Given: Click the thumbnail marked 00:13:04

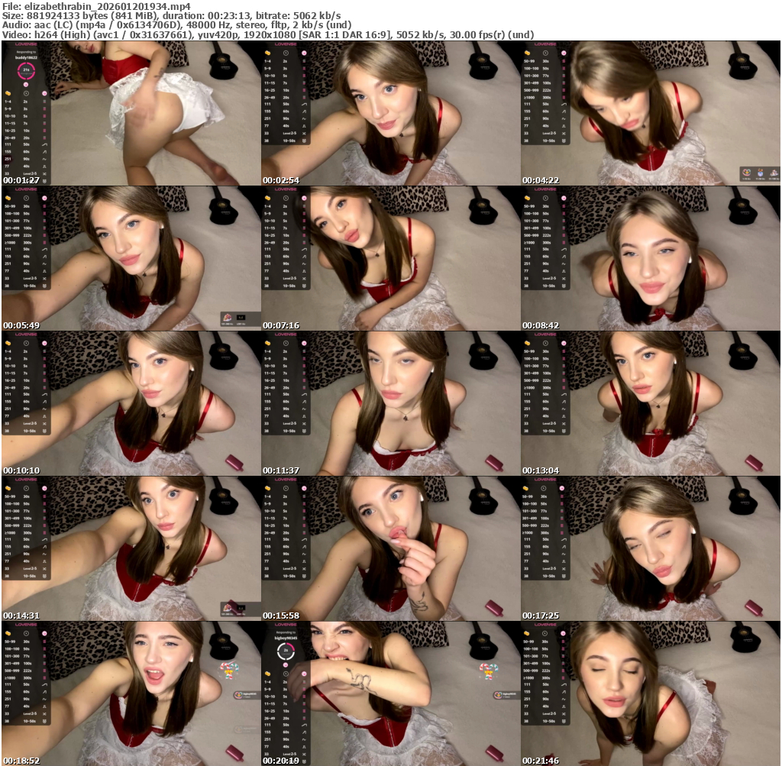Looking at the screenshot, I should pyautogui.click(x=651, y=403).
